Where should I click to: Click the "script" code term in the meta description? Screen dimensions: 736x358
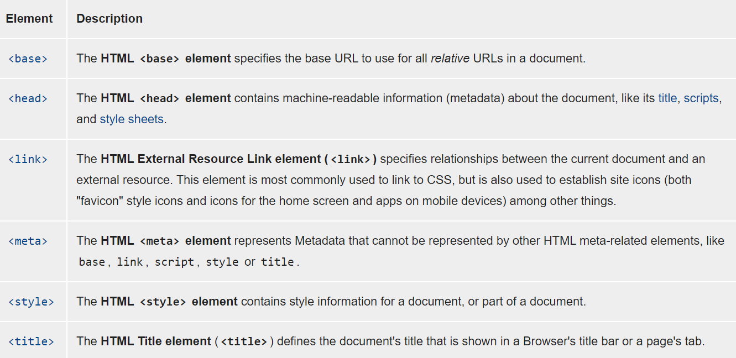(174, 262)
